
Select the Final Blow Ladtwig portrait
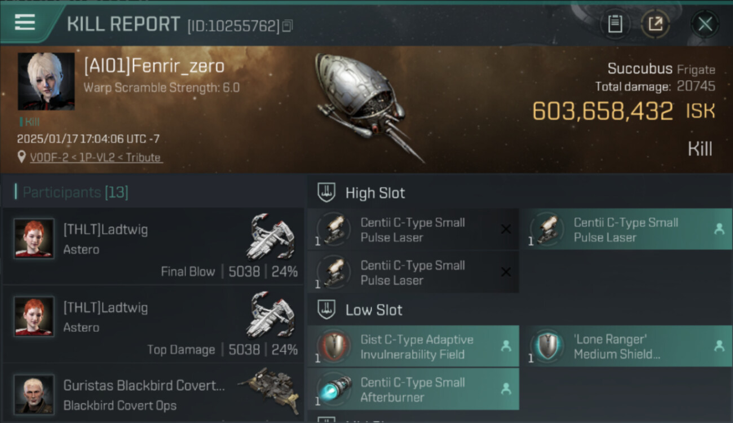pos(34,239)
